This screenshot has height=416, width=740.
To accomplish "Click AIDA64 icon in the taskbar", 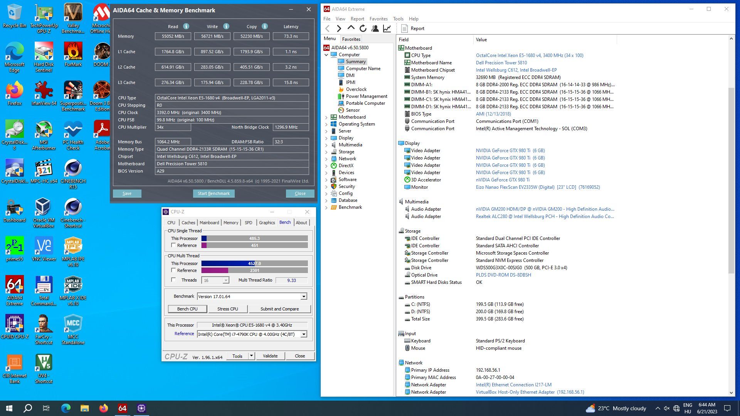I will click(122, 408).
